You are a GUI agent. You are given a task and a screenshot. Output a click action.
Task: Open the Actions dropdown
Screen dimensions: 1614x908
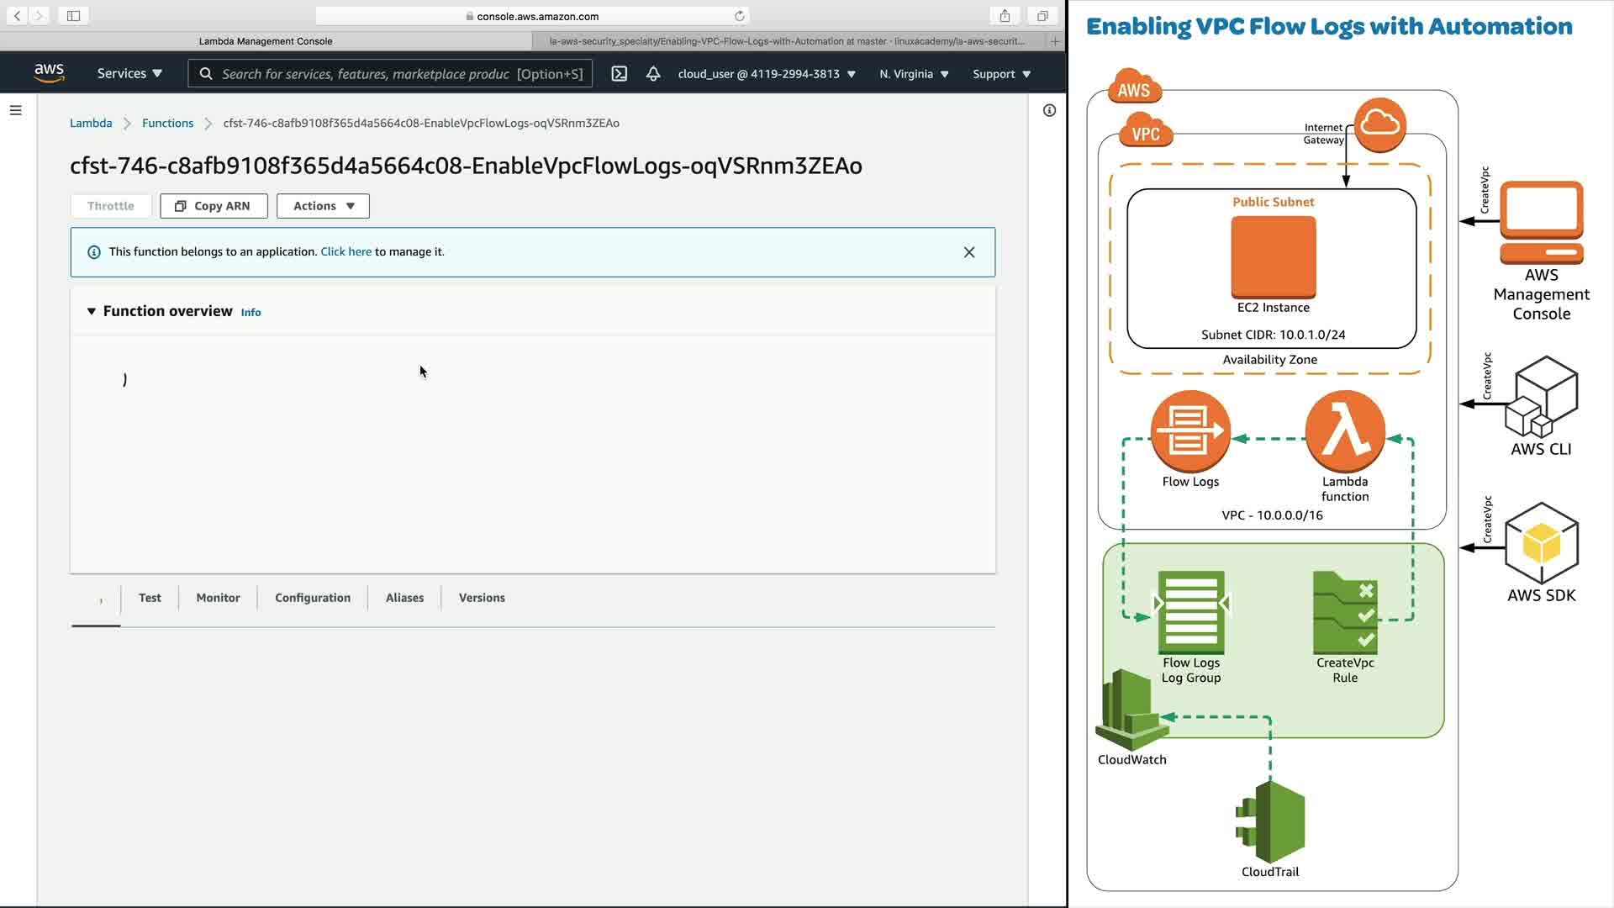pyautogui.click(x=323, y=206)
